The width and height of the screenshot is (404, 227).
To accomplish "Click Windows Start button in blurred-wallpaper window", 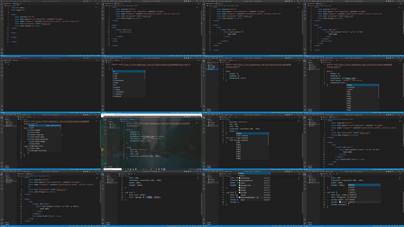I will pos(102,169).
